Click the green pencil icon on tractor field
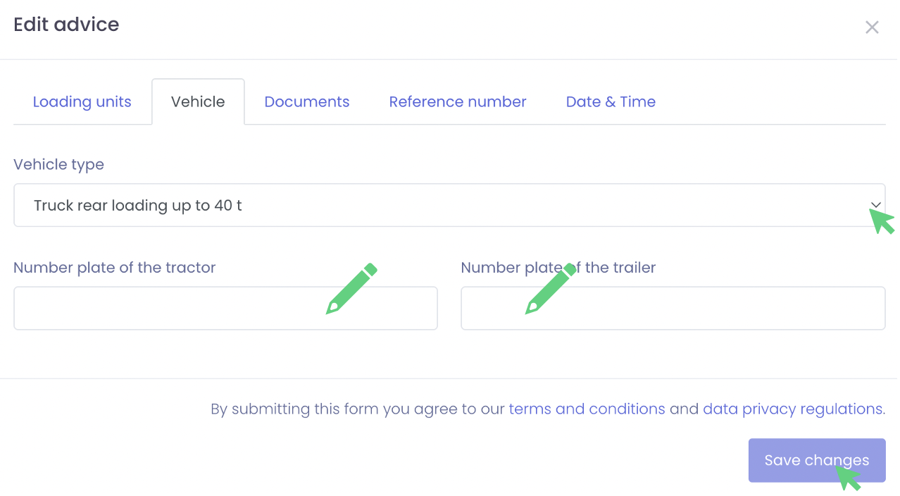The image size is (900, 496). pos(351,289)
